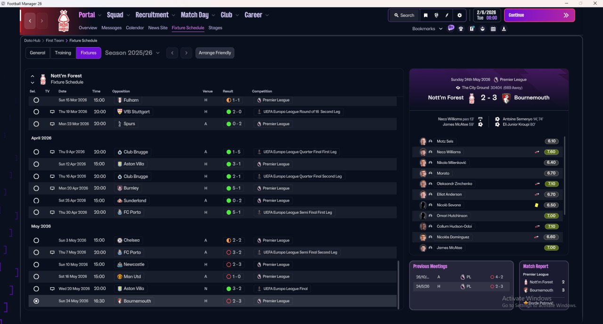Select radio button for Club Brugge 9 Apr fixture
Viewport: 603px width, 324px height.
(36, 152)
